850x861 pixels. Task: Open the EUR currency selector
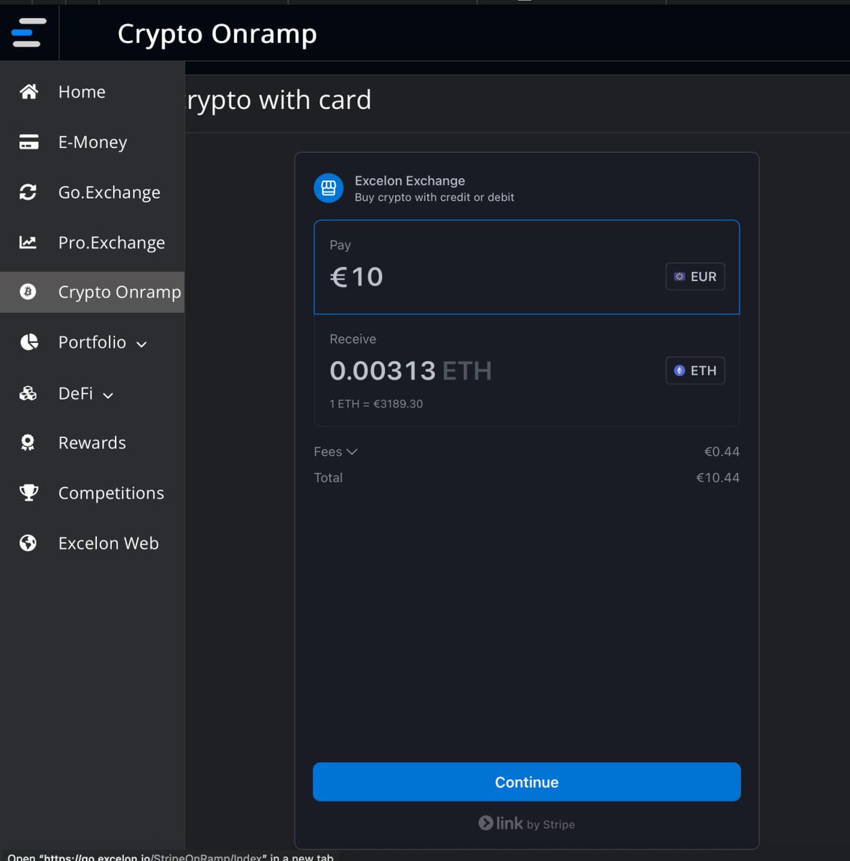[x=695, y=276]
